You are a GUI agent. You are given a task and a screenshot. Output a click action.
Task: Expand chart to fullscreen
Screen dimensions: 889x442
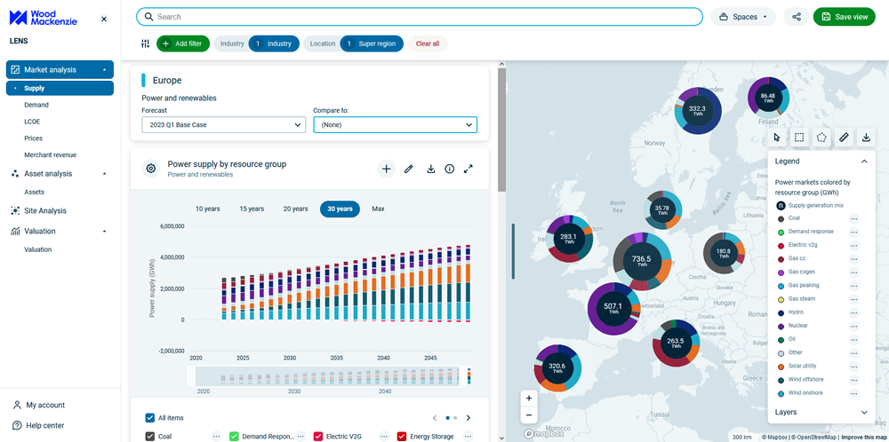(x=469, y=169)
